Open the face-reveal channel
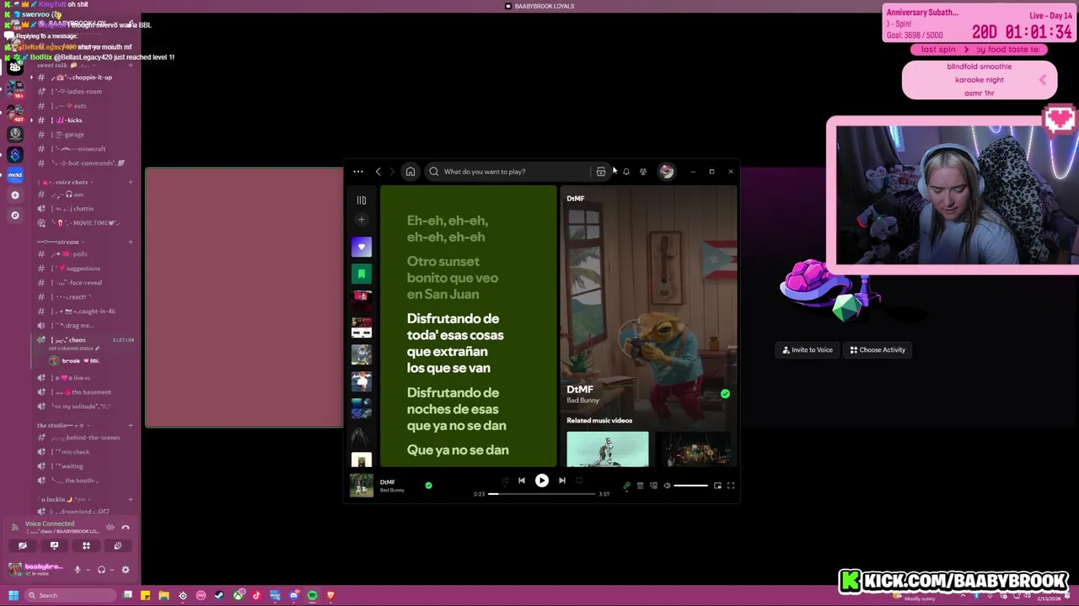1079x606 pixels. [82, 283]
